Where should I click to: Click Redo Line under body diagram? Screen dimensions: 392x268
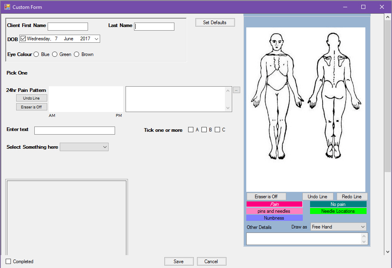pos(352,197)
